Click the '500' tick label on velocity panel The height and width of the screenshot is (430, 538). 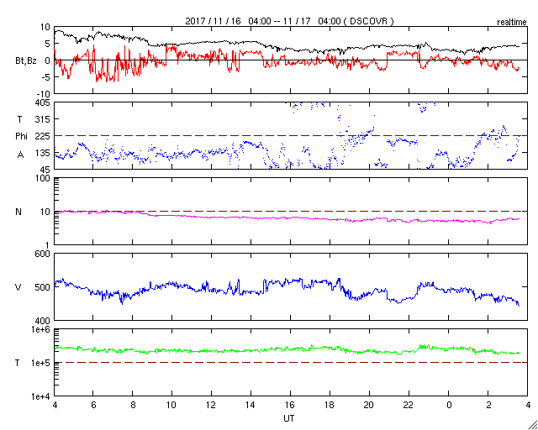[x=43, y=287]
